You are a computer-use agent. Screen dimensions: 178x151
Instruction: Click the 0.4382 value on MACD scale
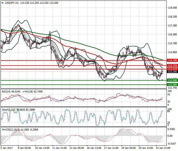tap(172, 129)
